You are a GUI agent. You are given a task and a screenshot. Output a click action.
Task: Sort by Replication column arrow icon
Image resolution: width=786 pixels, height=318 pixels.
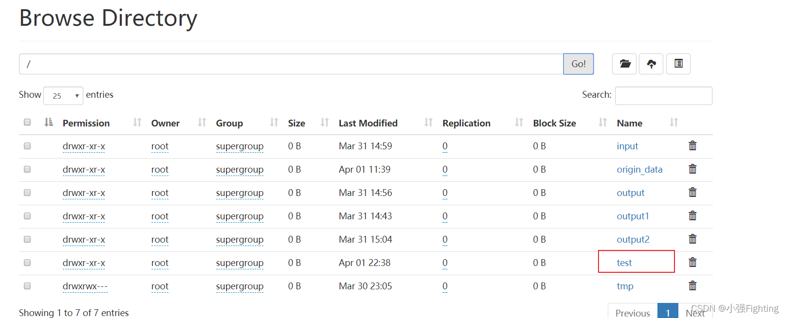[519, 122]
